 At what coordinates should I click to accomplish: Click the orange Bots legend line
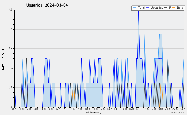(x=174, y=8)
